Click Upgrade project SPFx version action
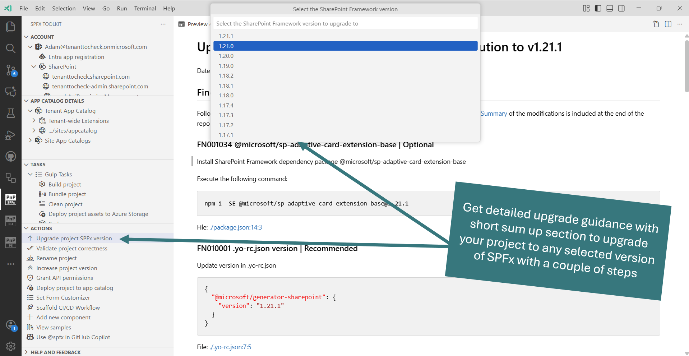Viewport: 689px width, 356px height. click(74, 238)
